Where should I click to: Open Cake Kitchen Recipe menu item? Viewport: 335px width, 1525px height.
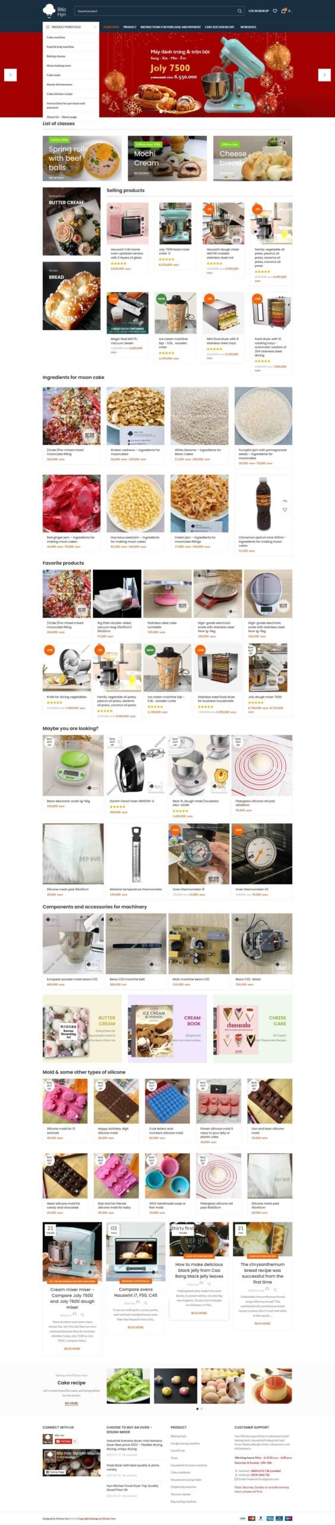(x=220, y=27)
